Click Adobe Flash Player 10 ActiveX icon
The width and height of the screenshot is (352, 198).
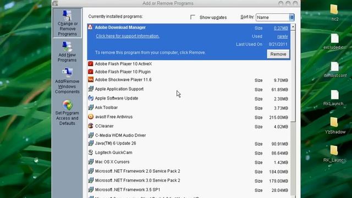(x=90, y=64)
